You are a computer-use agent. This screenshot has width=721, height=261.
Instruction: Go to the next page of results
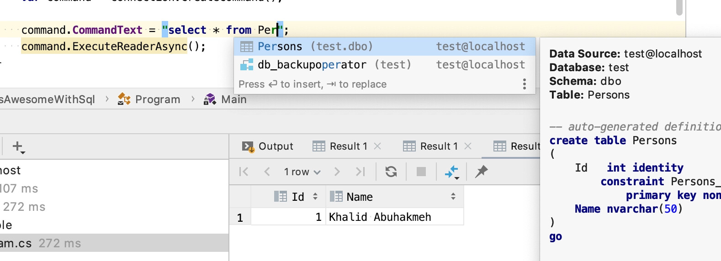[337, 172]
